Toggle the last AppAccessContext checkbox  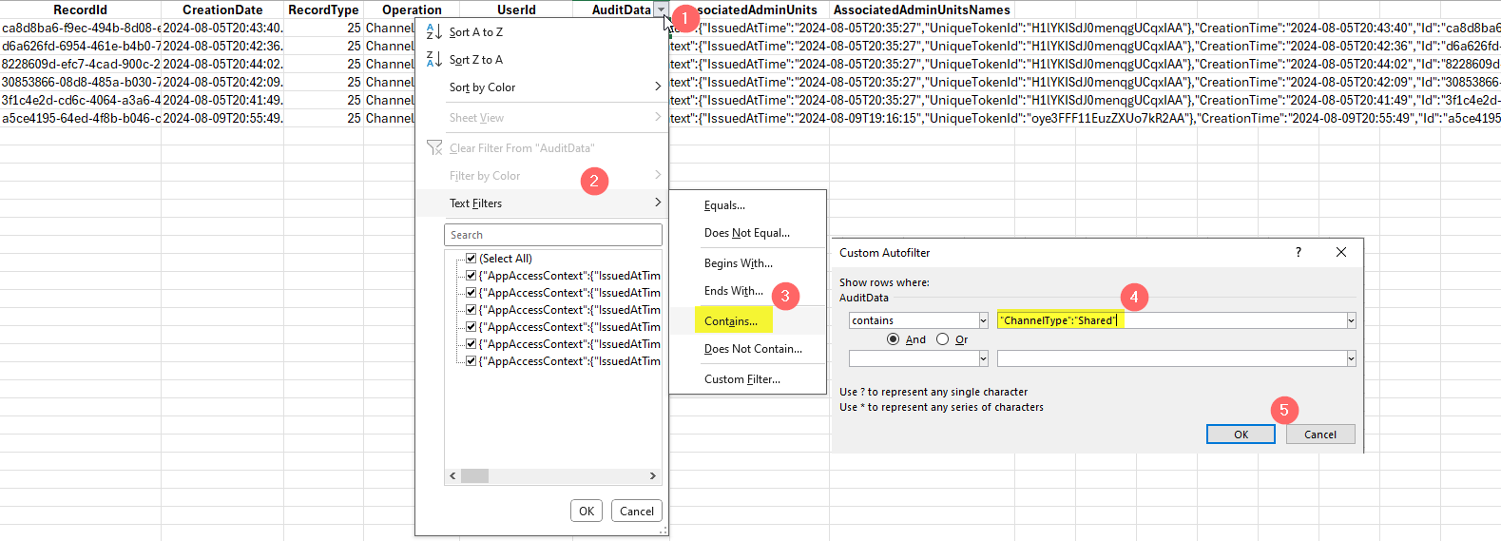471,361
